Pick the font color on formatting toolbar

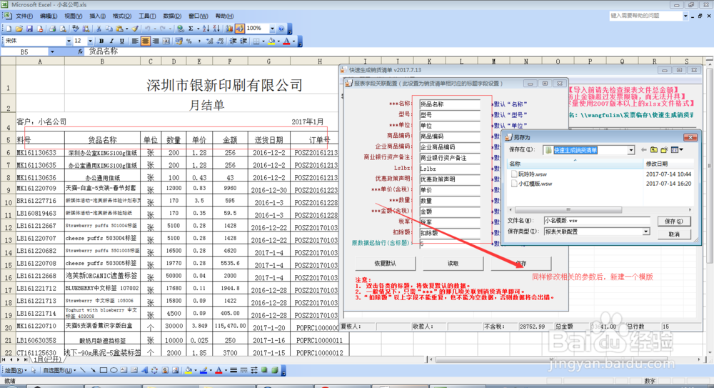coord(286,41)
